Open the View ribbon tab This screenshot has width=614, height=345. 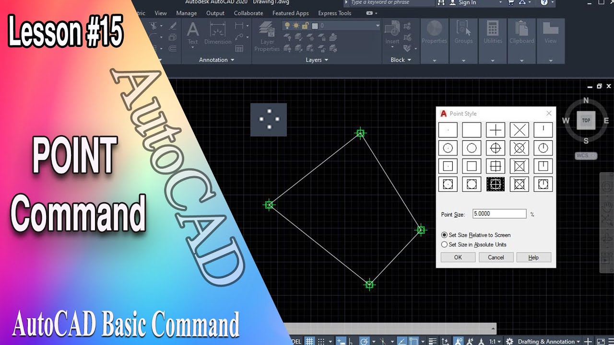[x=161, y=13]
